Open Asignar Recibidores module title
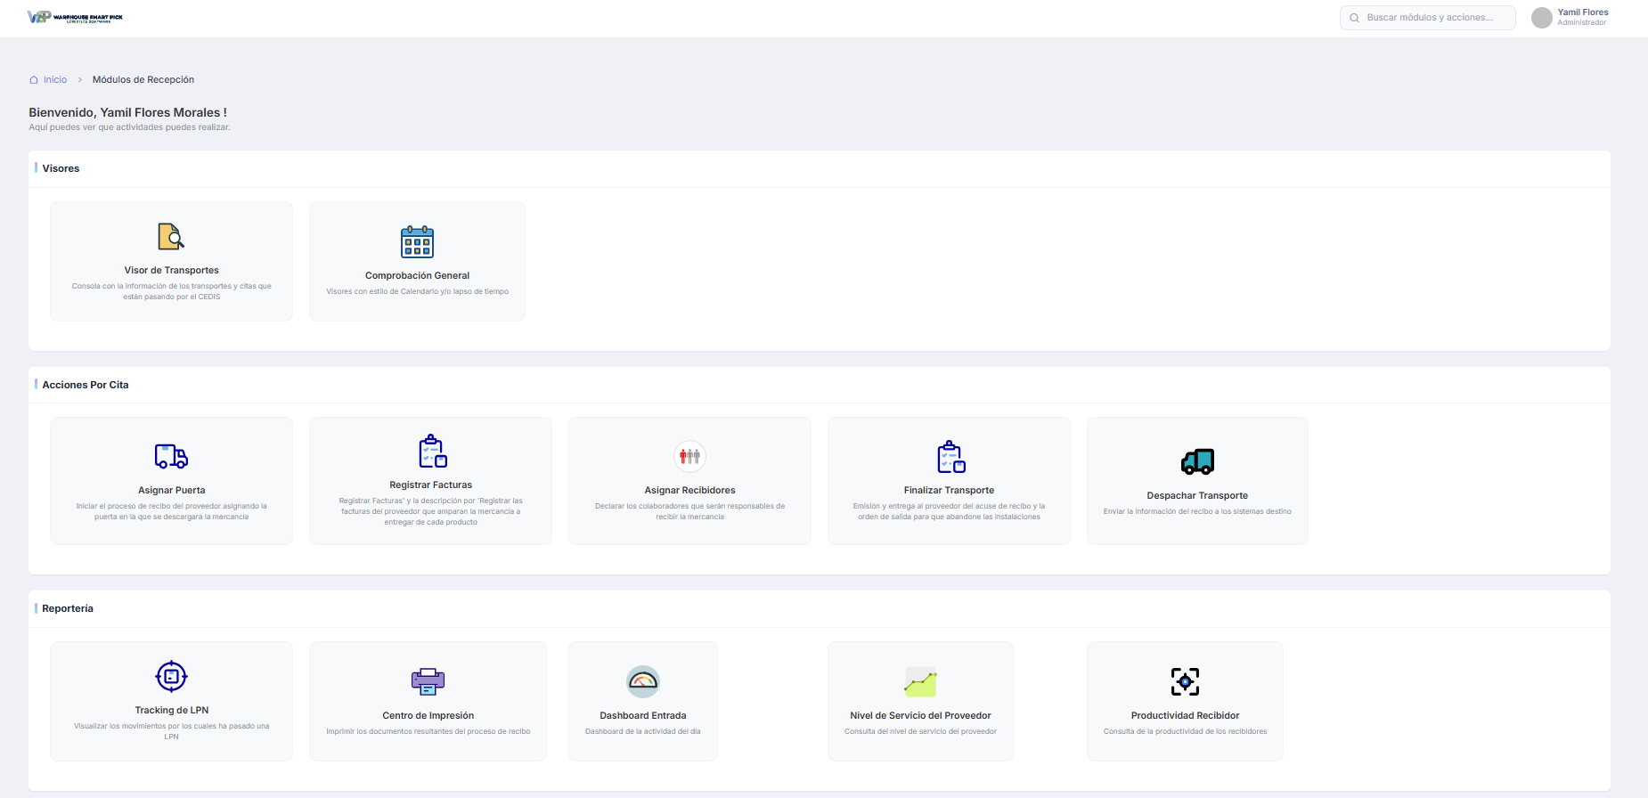This screenshot has width=1648, height=798. (x=689, y=490)
